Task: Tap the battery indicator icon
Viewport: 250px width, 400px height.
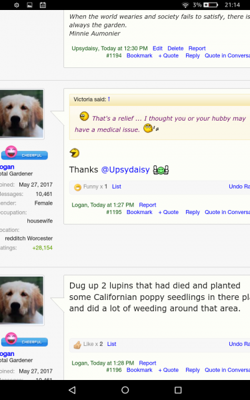Action: click(x=211, y=5)
